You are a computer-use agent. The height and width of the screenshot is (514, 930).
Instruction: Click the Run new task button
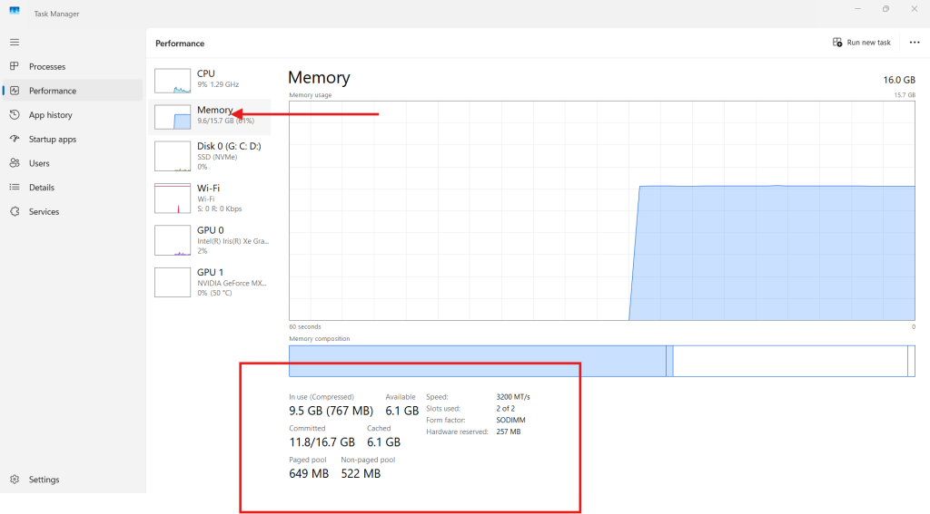click(862, 42)
